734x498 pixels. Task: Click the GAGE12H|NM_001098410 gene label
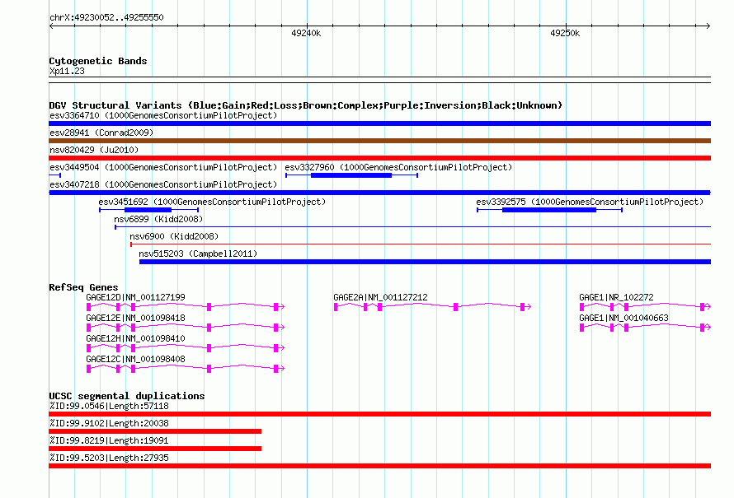coord(136,338)
